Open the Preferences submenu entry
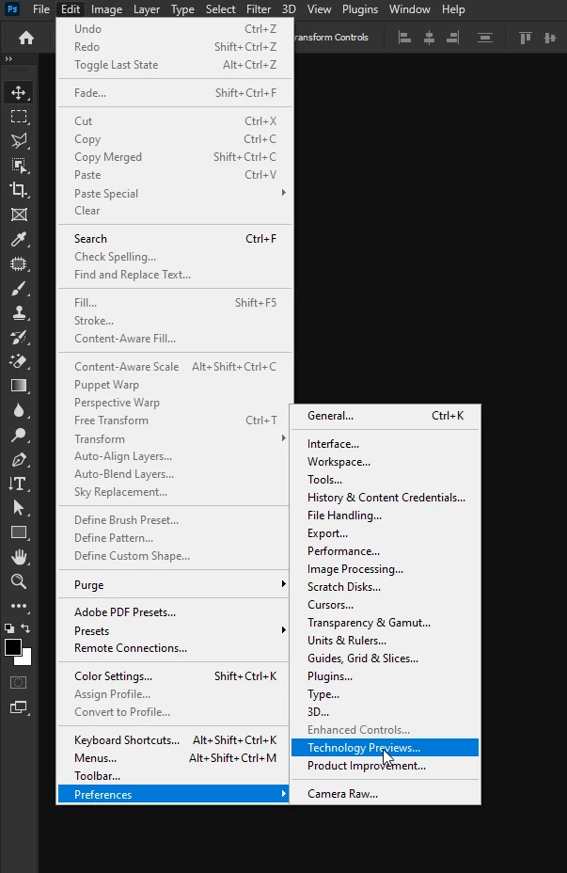Image resolution: width=567 pixels, height=873 pixels. [174, 795]
